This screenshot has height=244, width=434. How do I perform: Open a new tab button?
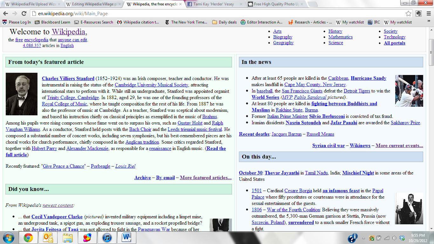pos(312,4)
